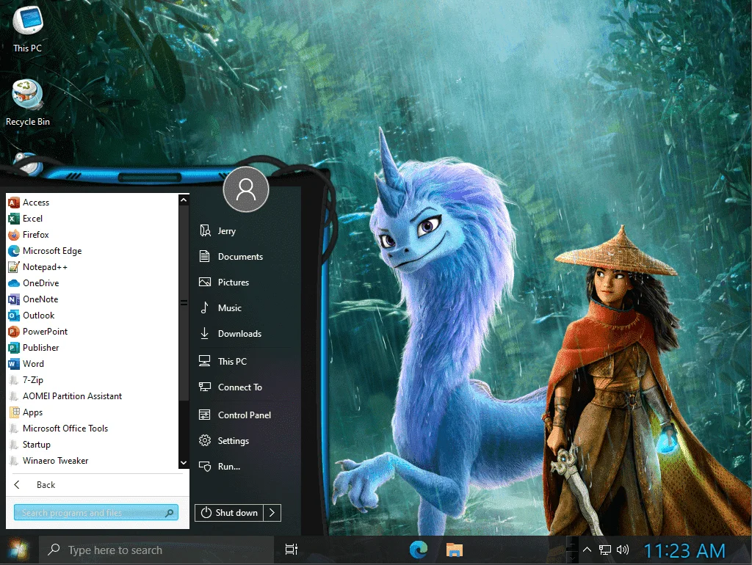Click the 11:23 AM taskbar clock
This screenshot has height=565, width=752.
[684, 551]
